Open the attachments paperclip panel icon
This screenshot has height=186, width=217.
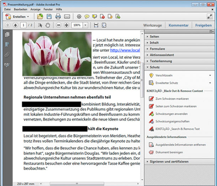pyautogui.click(x=7, y=55)
